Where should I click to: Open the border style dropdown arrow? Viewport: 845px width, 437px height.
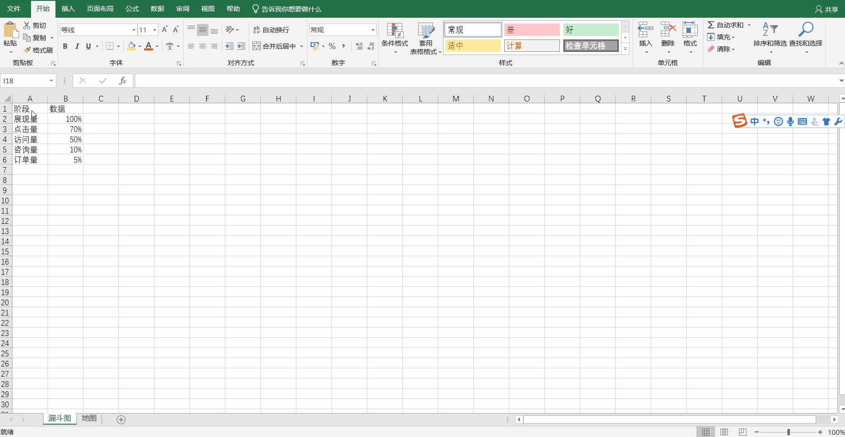click(118, 46)
